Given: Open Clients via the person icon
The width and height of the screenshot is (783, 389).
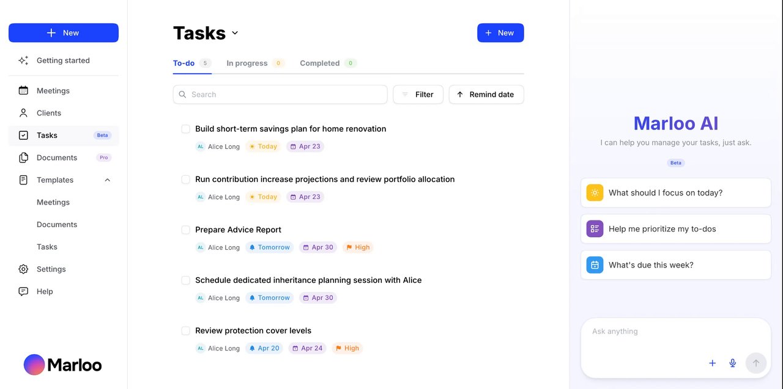Looking at the screenshot, I should coord(23,113).
